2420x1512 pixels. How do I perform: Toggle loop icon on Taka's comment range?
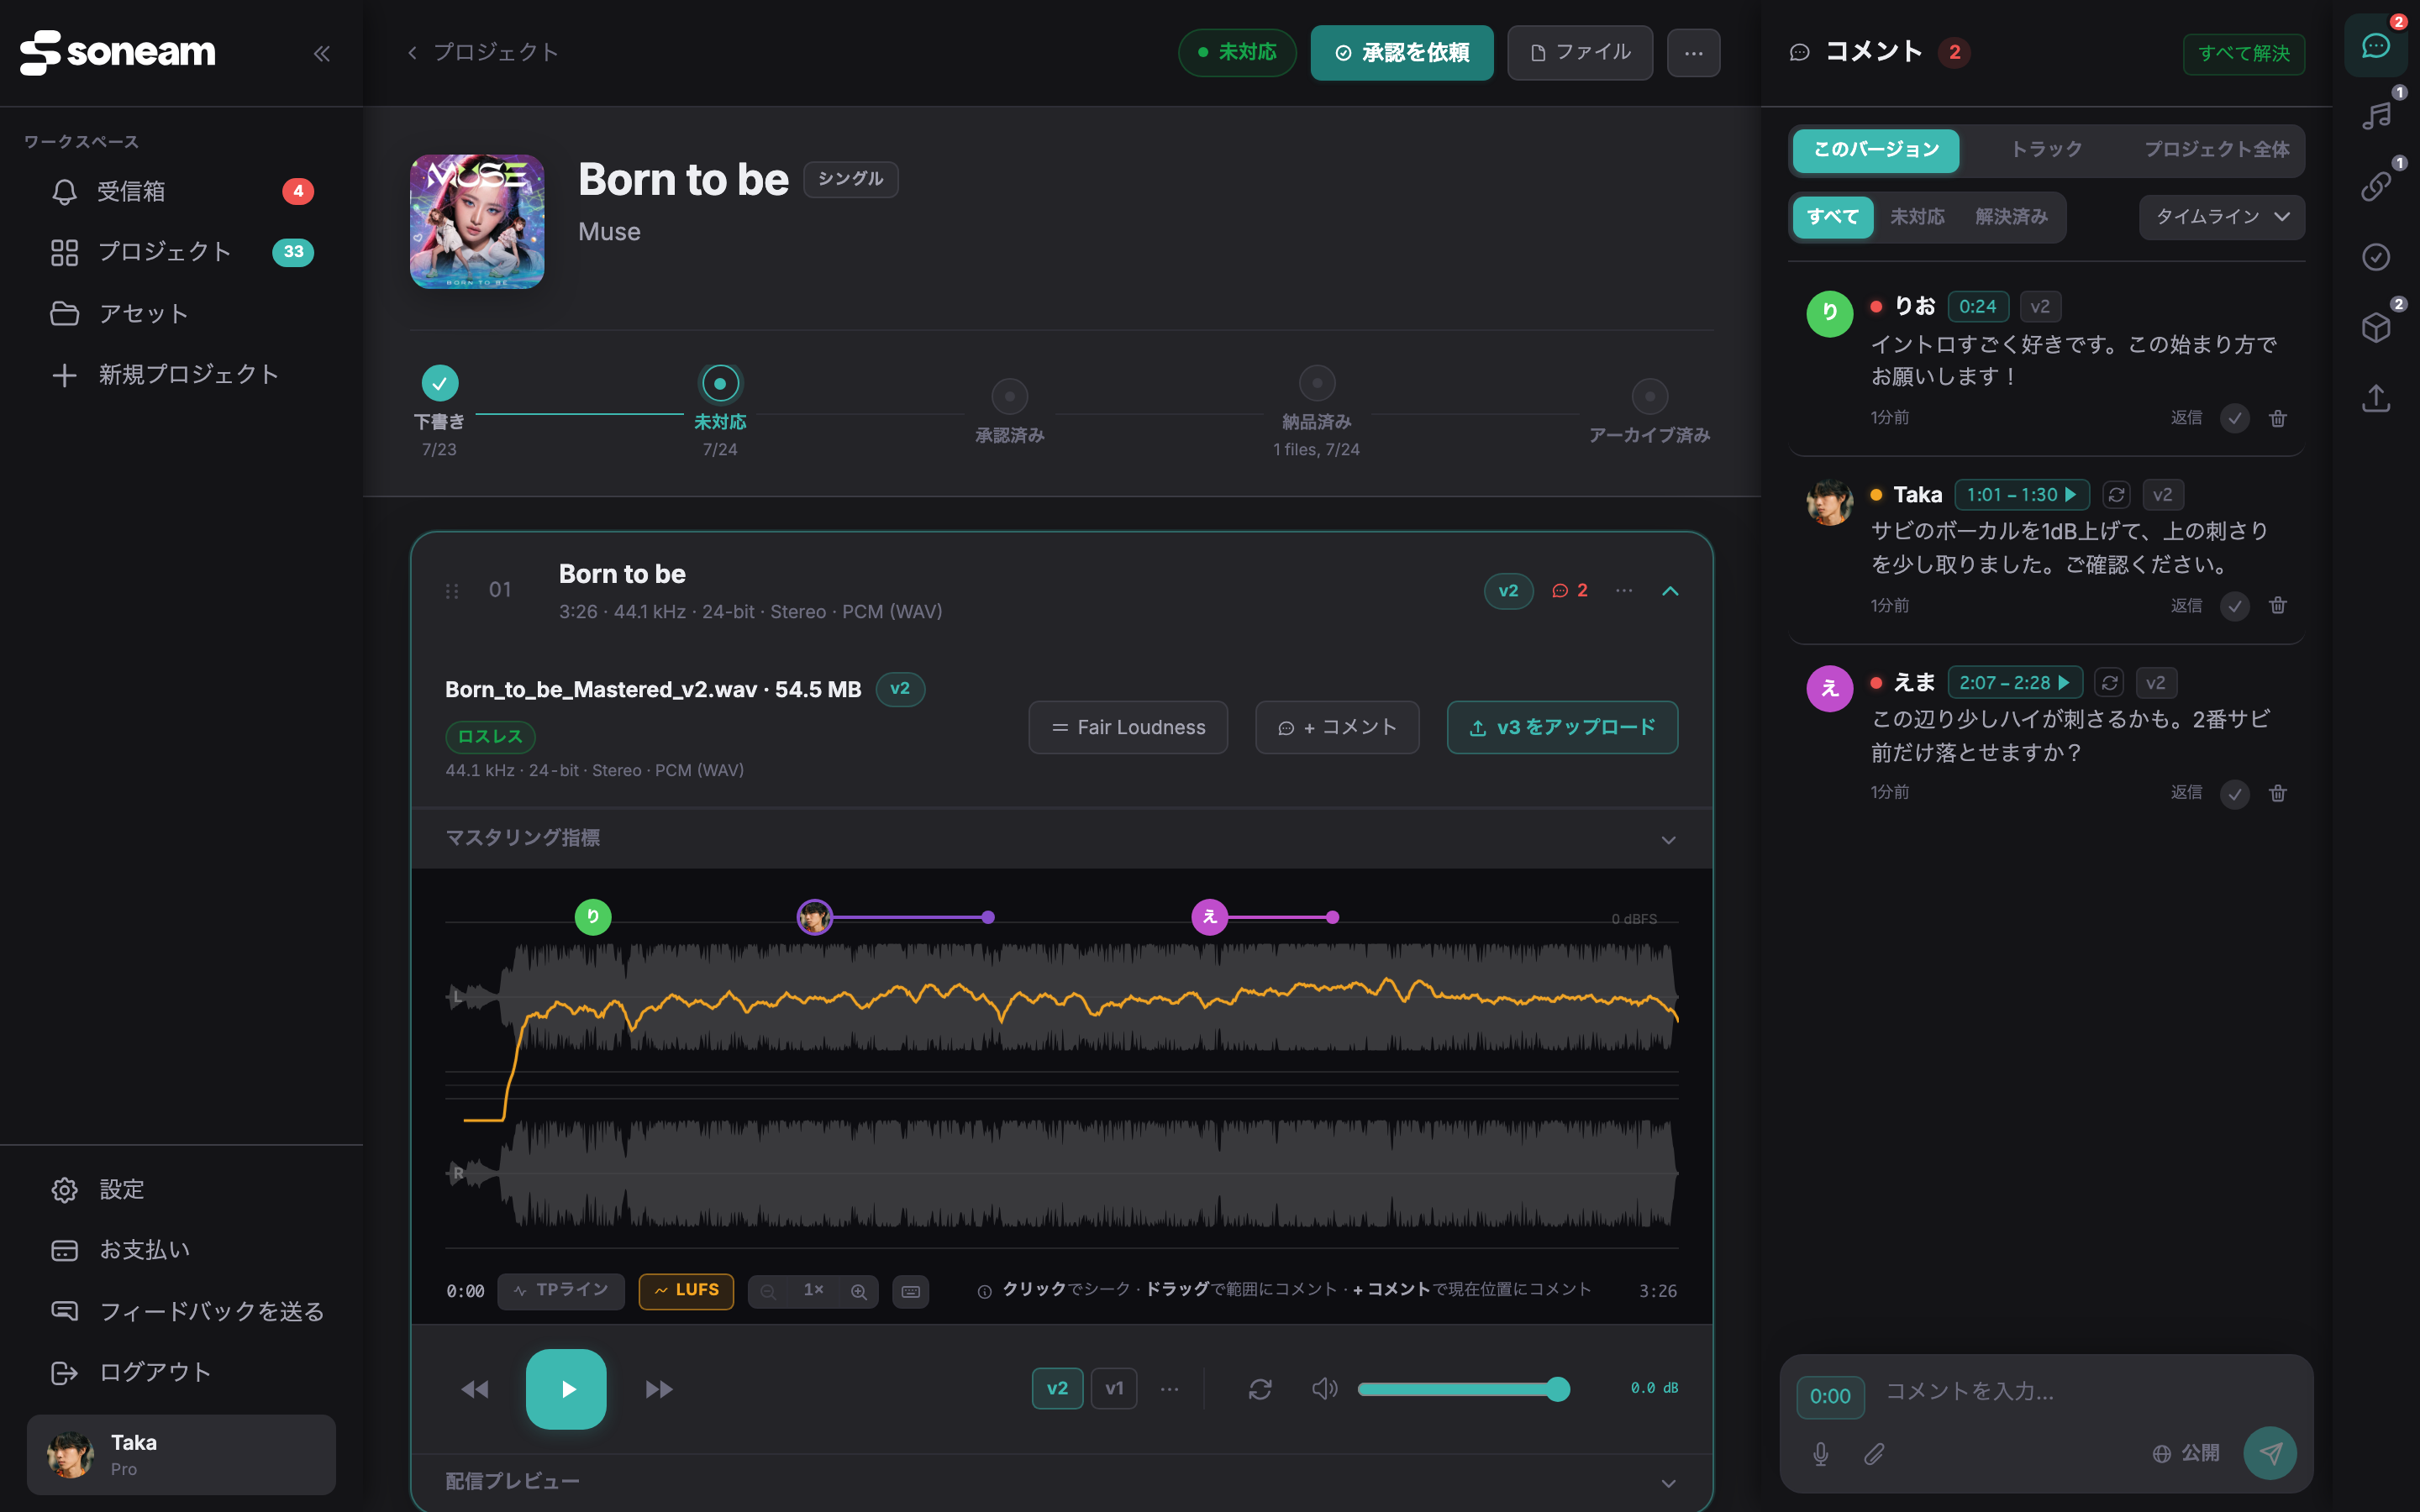point(2116,495)
